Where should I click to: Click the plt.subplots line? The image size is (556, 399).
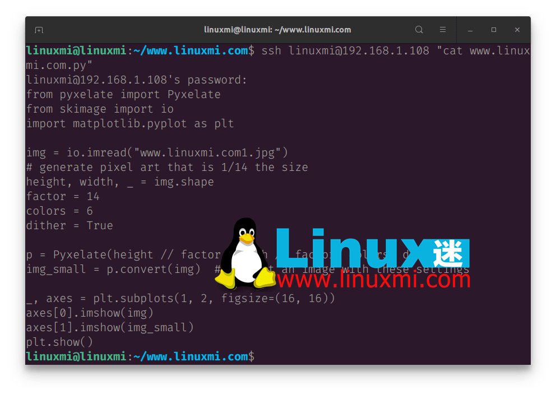pyautogui.click(x=180, y=298)
